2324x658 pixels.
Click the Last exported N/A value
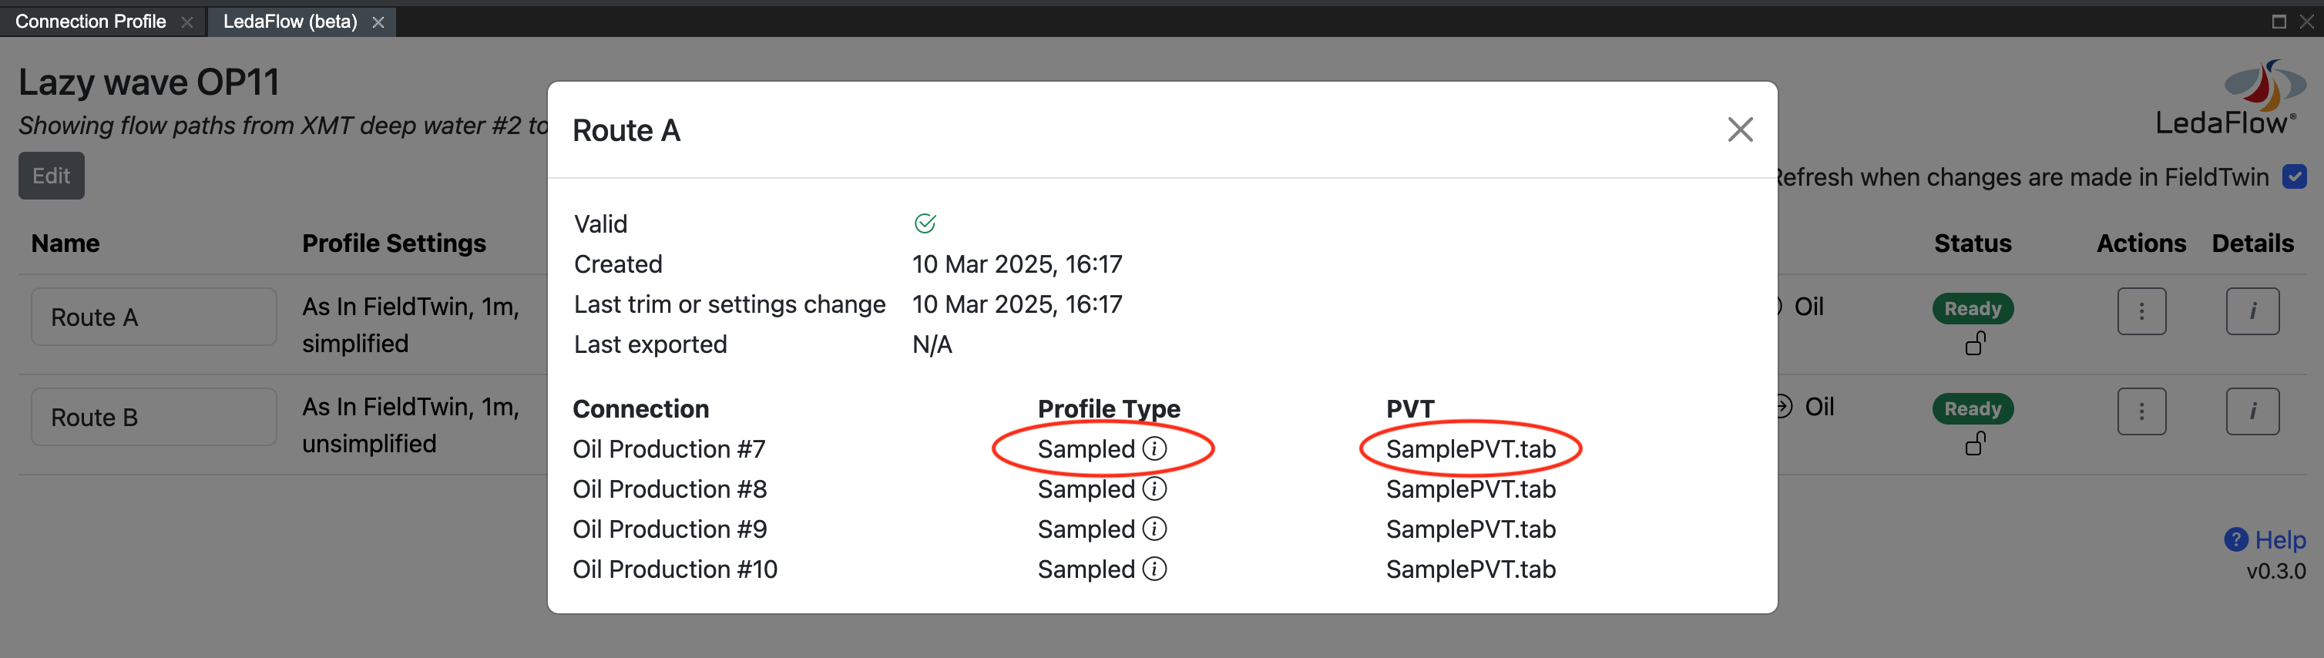click(x=932, y=344)
